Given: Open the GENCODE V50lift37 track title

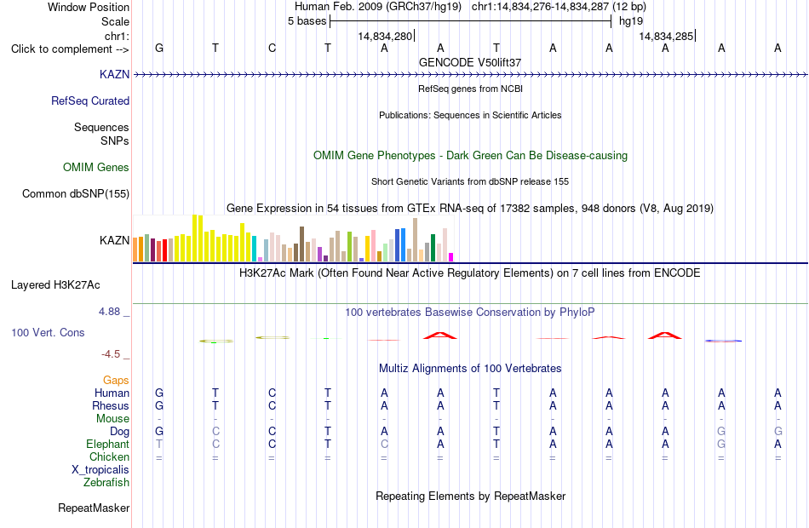Looking at the screenshot, I should click(x=470, y=62).
